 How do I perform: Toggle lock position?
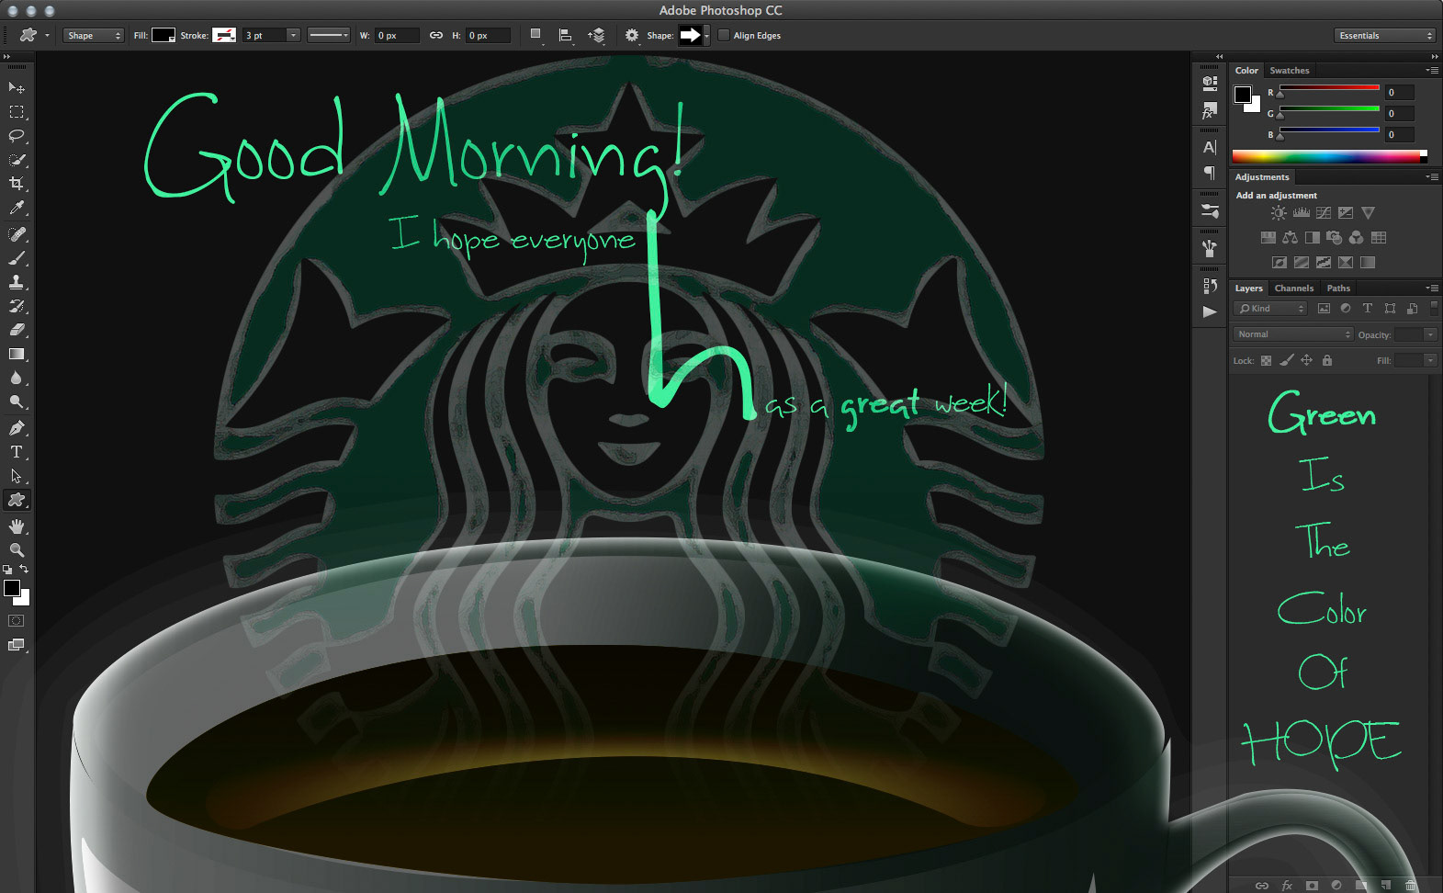click(1306, 361)
